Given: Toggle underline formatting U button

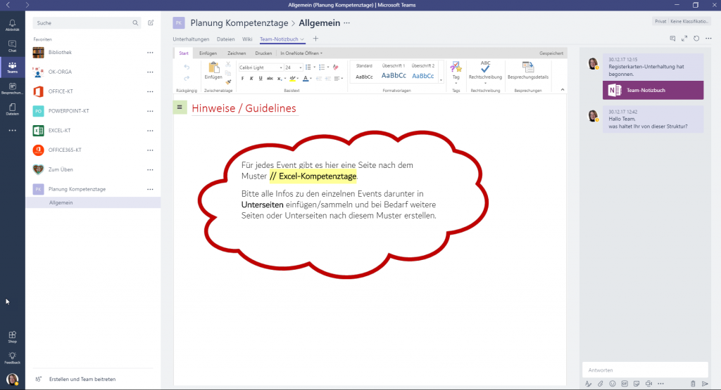Looking at the screenshot, I should (261, 79).
